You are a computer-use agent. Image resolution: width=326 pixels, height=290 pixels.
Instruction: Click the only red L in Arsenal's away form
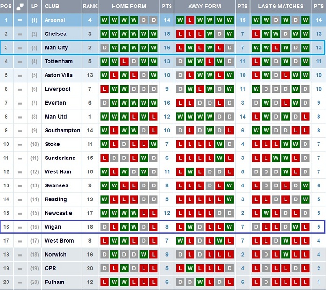tap(190, 20)
